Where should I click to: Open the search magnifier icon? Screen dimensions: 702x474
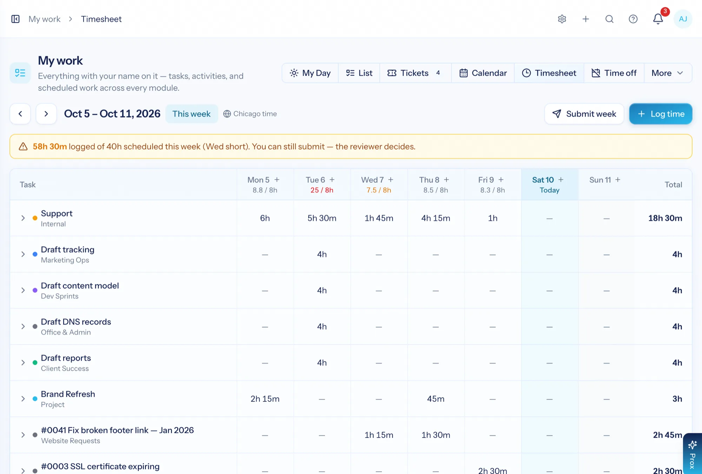609,19
